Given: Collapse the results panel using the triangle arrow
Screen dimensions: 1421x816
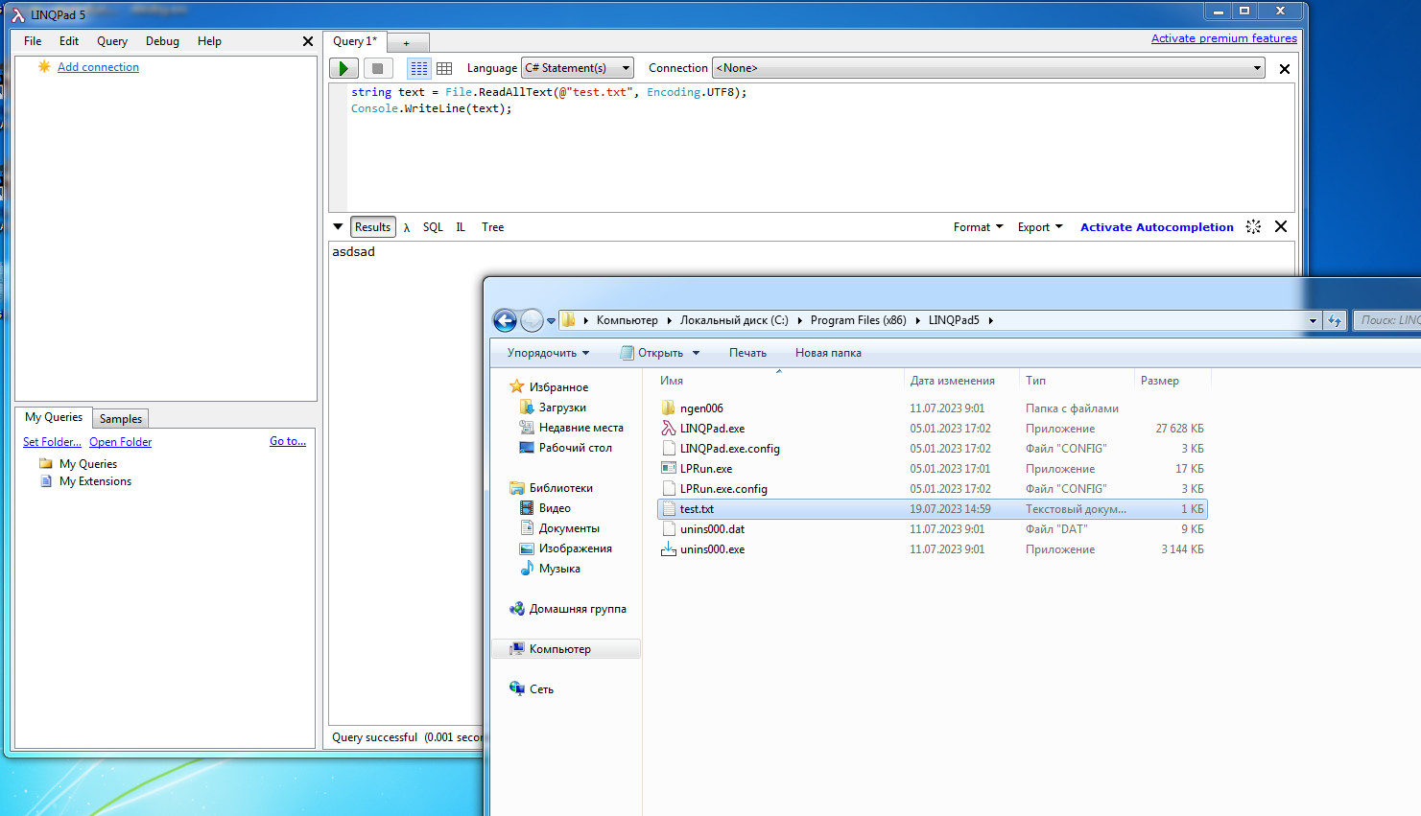Looking at the screenshot, I should pyautogui.click(x=338, y=227).
